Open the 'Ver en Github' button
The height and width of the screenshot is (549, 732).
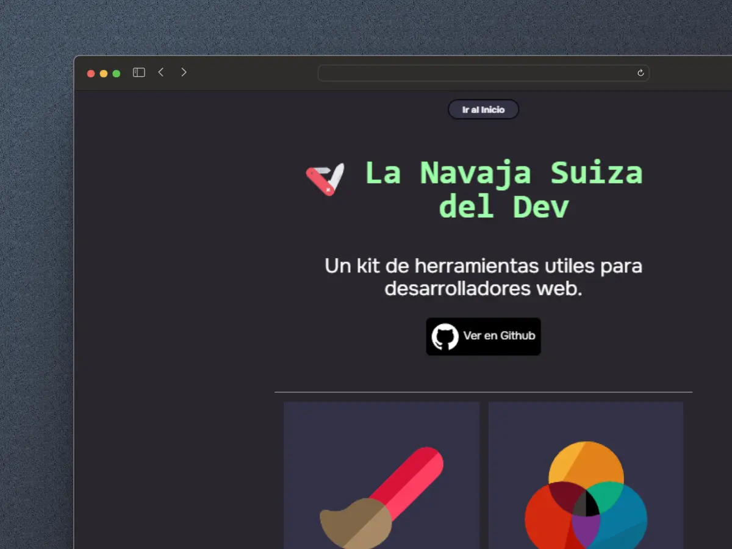click(x=483, y=336)
